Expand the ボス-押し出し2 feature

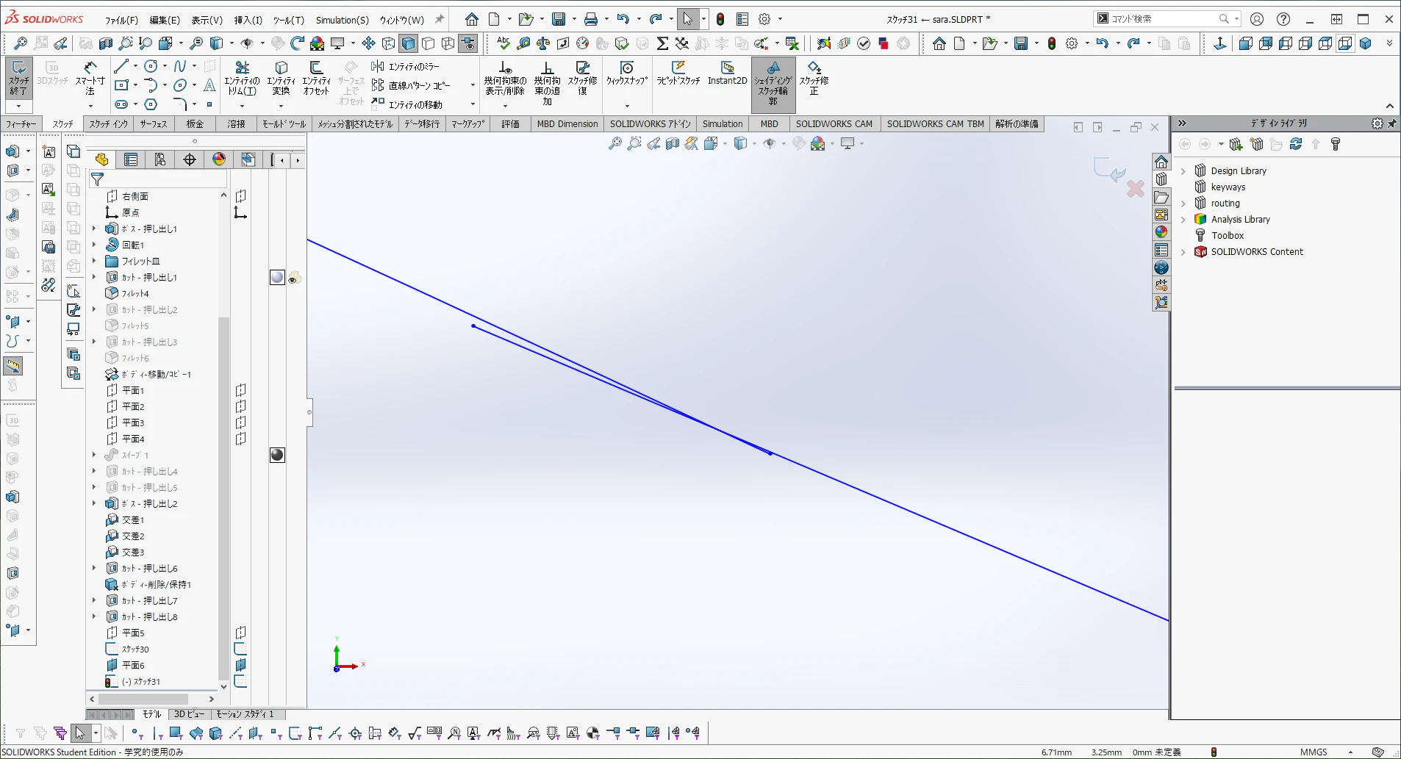point(94,503)
